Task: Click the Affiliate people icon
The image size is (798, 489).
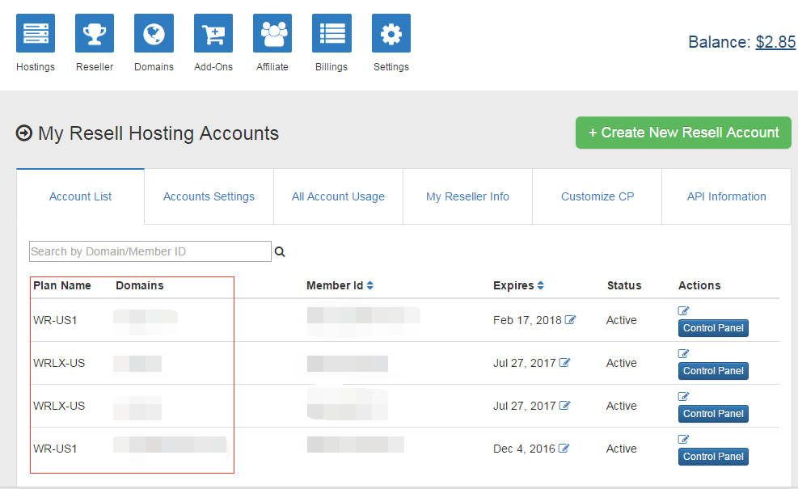Action: coord(272,34)
